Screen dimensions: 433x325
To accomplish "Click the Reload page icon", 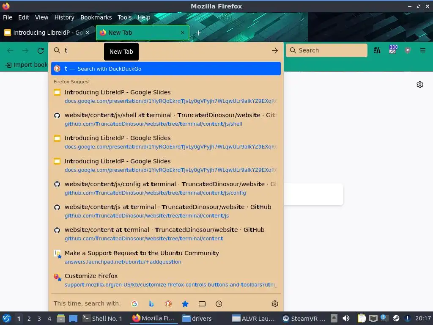I will click(x=41, y=51).
